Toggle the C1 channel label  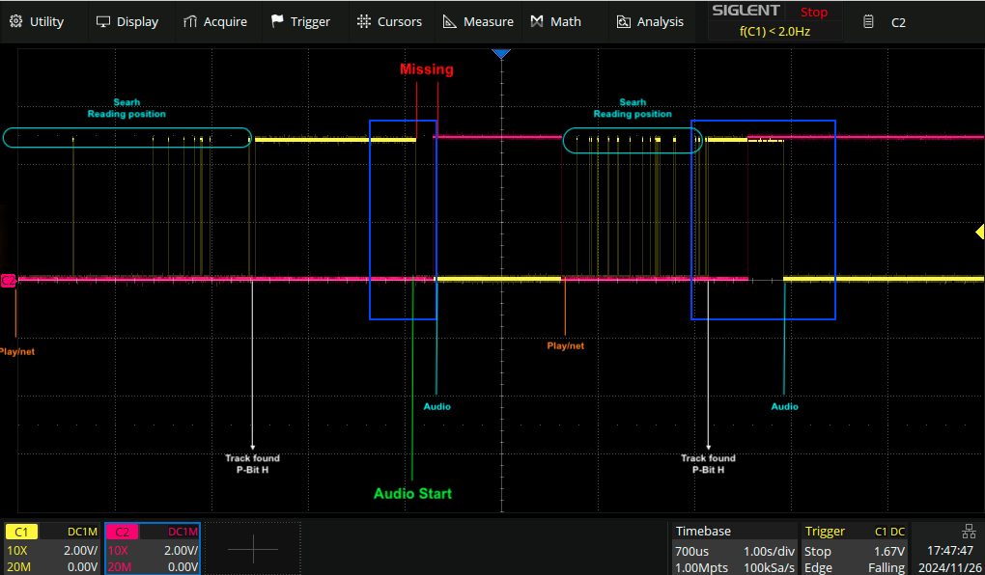point(21,532)
